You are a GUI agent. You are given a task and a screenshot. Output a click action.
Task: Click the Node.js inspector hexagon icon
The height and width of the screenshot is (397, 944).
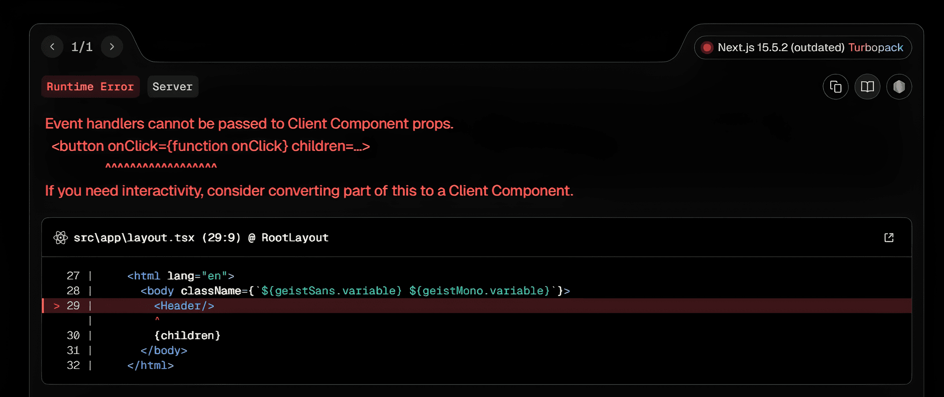(x=899, y=87)
